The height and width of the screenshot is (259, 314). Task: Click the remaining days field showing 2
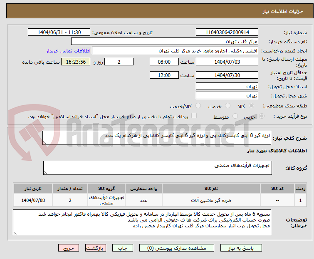click(x=119, y=62)
